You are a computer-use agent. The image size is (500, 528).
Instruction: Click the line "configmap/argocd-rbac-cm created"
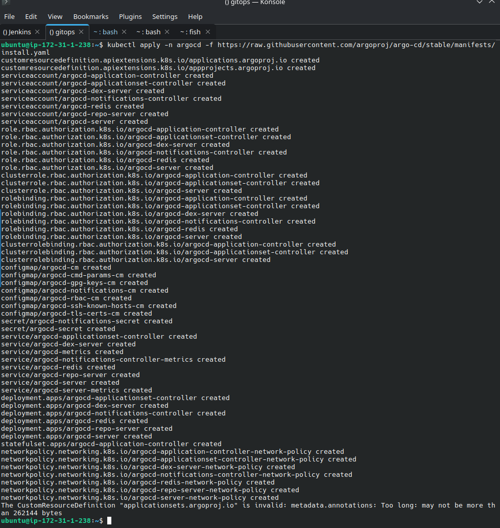66,298
